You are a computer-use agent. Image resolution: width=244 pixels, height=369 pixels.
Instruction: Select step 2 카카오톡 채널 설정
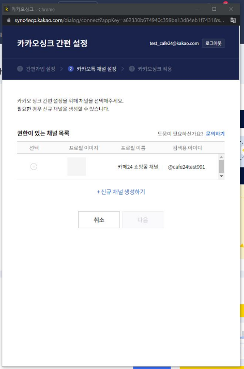coord(92,69)
